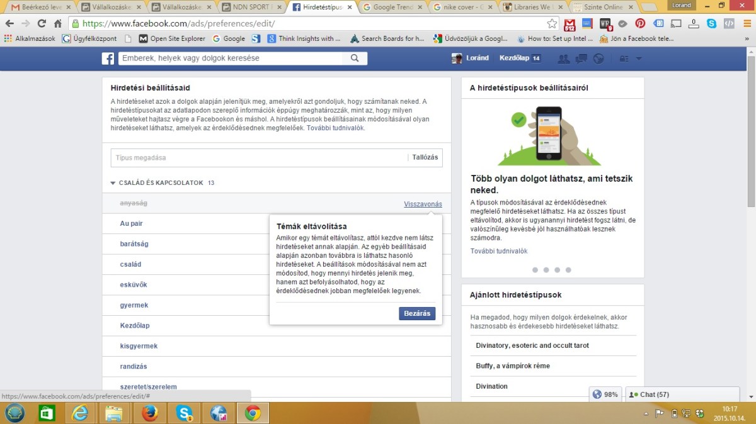Click the Pinterest extension icon

click(x=640, y=23)
